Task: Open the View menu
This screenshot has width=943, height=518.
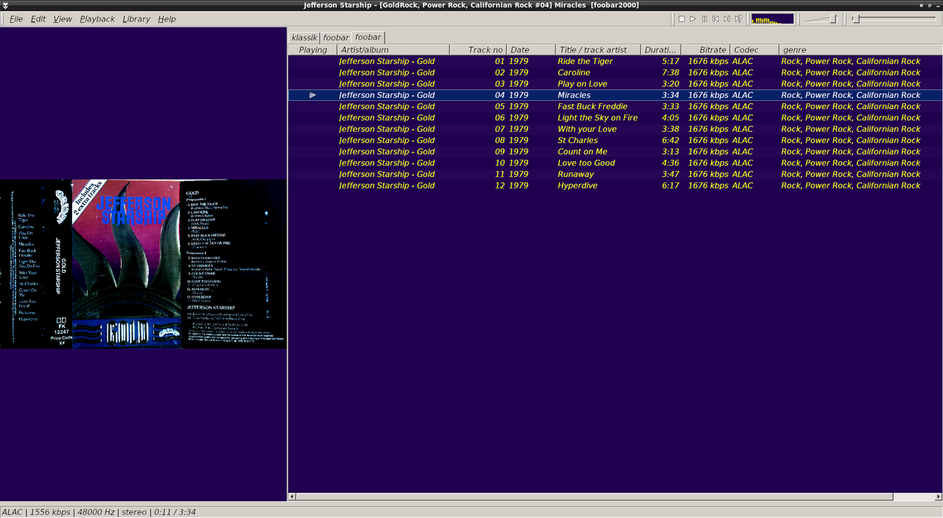Action: (63, 18)
